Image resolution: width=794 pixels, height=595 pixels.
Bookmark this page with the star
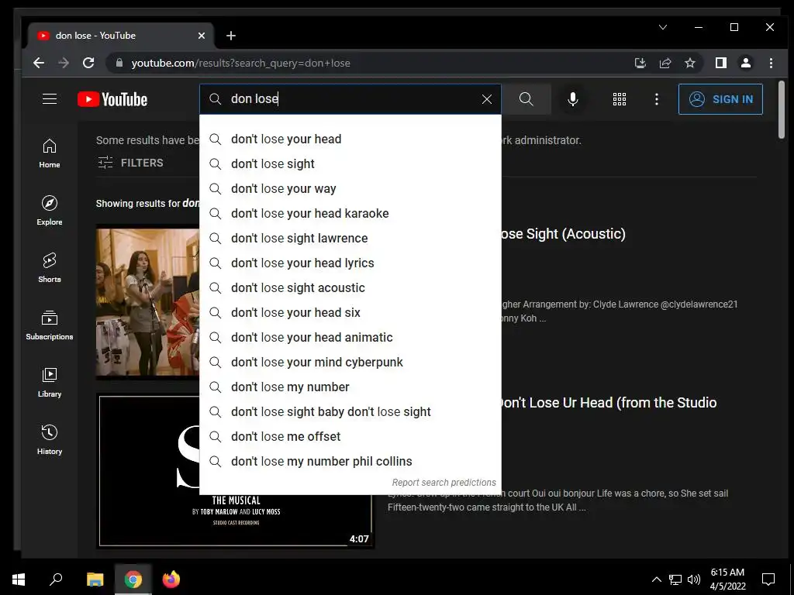[x=689, y=63]
